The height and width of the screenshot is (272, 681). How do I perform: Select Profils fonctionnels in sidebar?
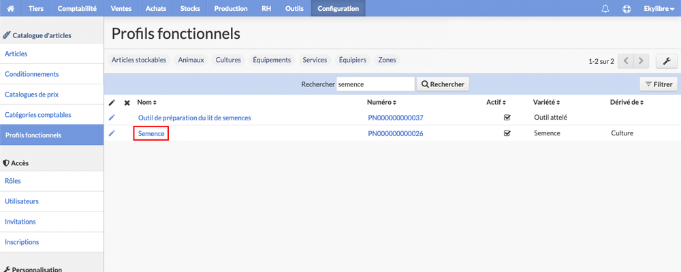click(52, 135)
